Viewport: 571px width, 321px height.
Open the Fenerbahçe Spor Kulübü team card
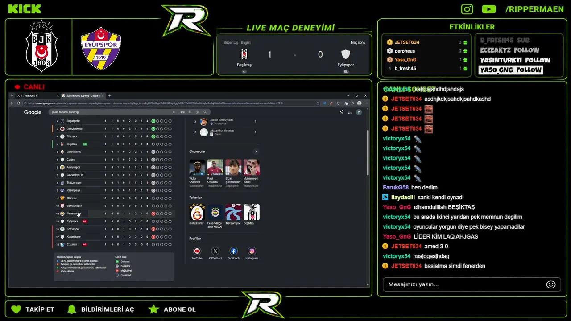215,216
